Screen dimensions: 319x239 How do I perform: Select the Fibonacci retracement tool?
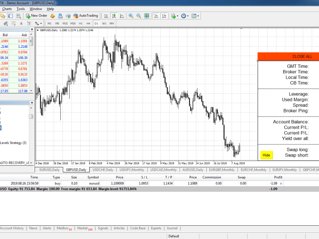[x=13, y=24]
